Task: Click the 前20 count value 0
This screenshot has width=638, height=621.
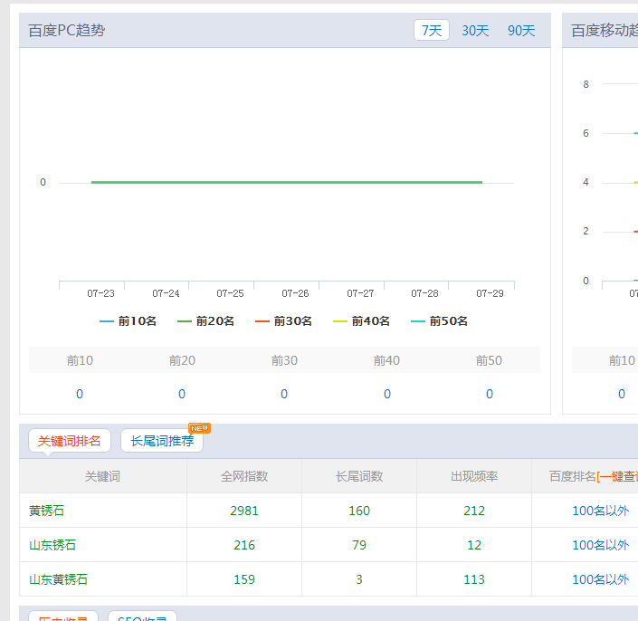Action: (182, 394)
